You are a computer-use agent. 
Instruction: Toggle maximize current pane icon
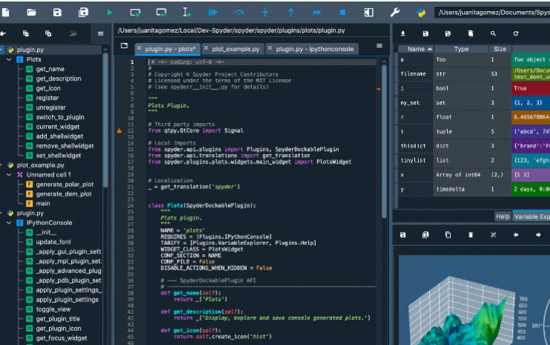[368, 13]
